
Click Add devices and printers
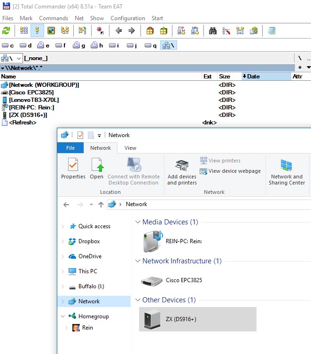(x=182, y=172)
